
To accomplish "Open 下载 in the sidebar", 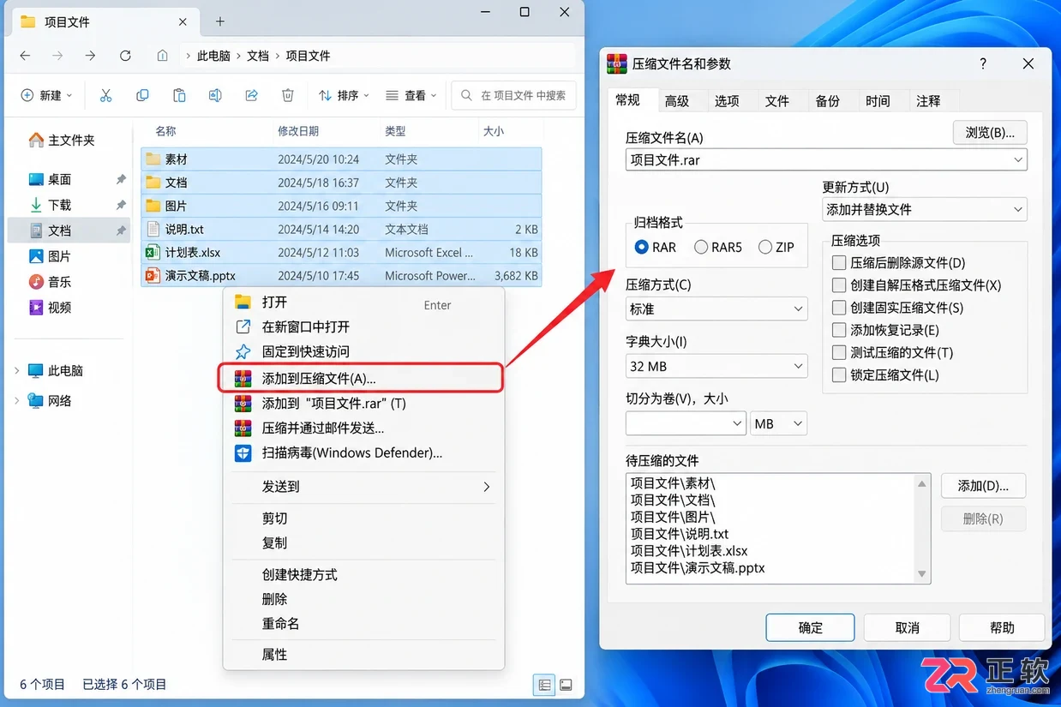I will point(51,205).
